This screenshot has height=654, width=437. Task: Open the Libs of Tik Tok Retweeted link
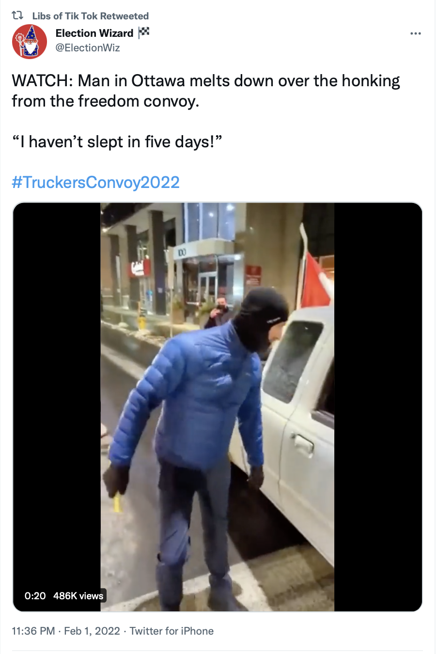coord(90,16)
